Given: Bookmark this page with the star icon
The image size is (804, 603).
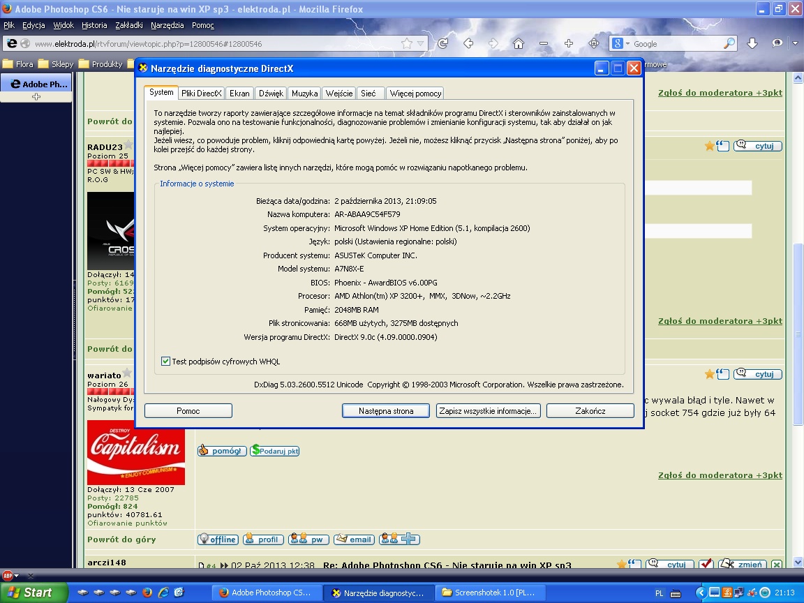Looking at the screenshot, I should pos(407,43).
